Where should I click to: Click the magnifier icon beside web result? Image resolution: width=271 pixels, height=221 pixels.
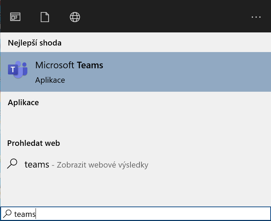[x=12, y=163]
